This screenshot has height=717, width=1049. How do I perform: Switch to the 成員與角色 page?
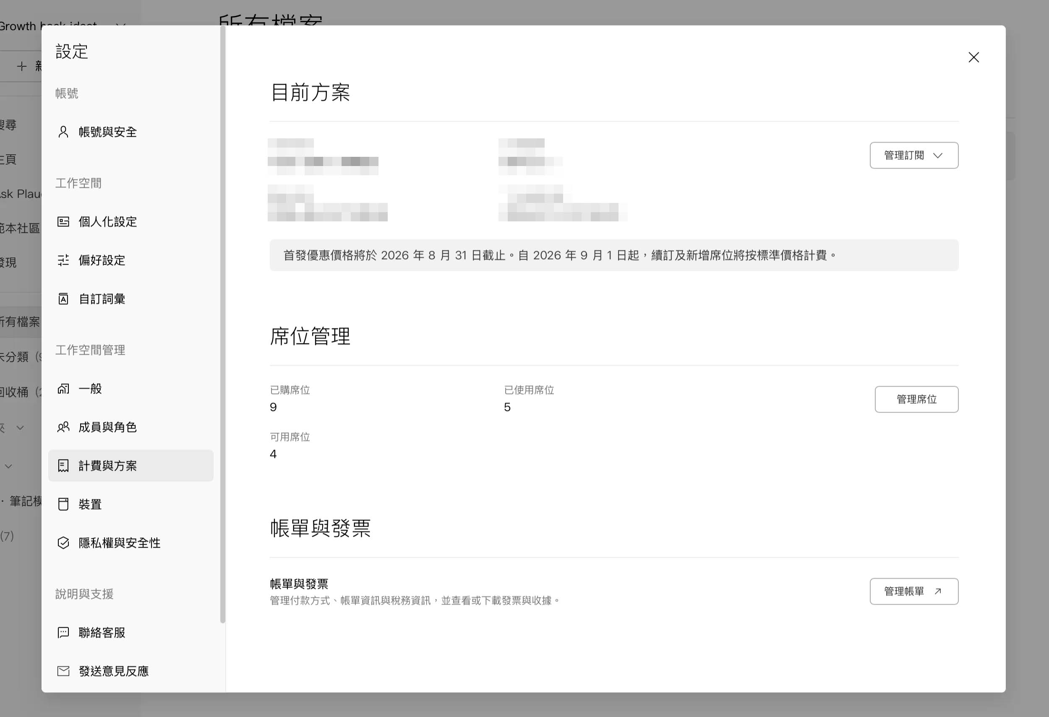[x=131, y=427]
